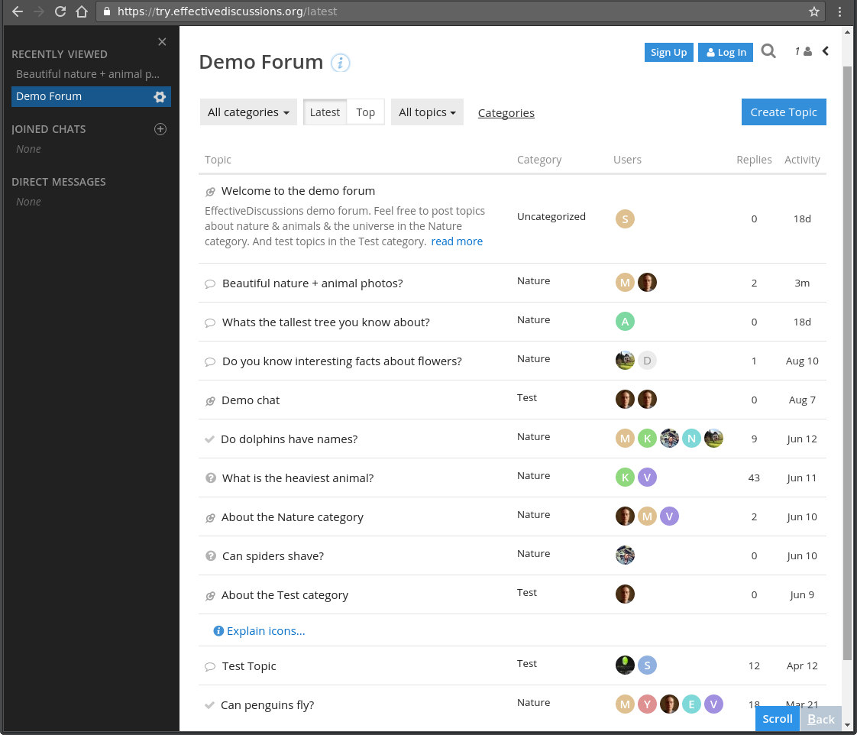857x735 pixels.
Task: Click the Create Topic button
Action: pos(783,112)
